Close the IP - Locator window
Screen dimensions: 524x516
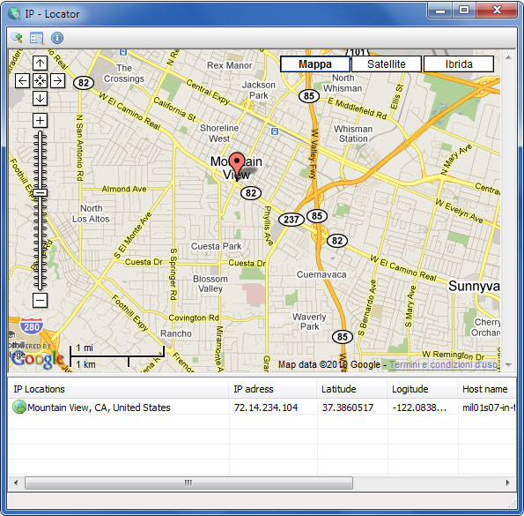coord(498,11)
